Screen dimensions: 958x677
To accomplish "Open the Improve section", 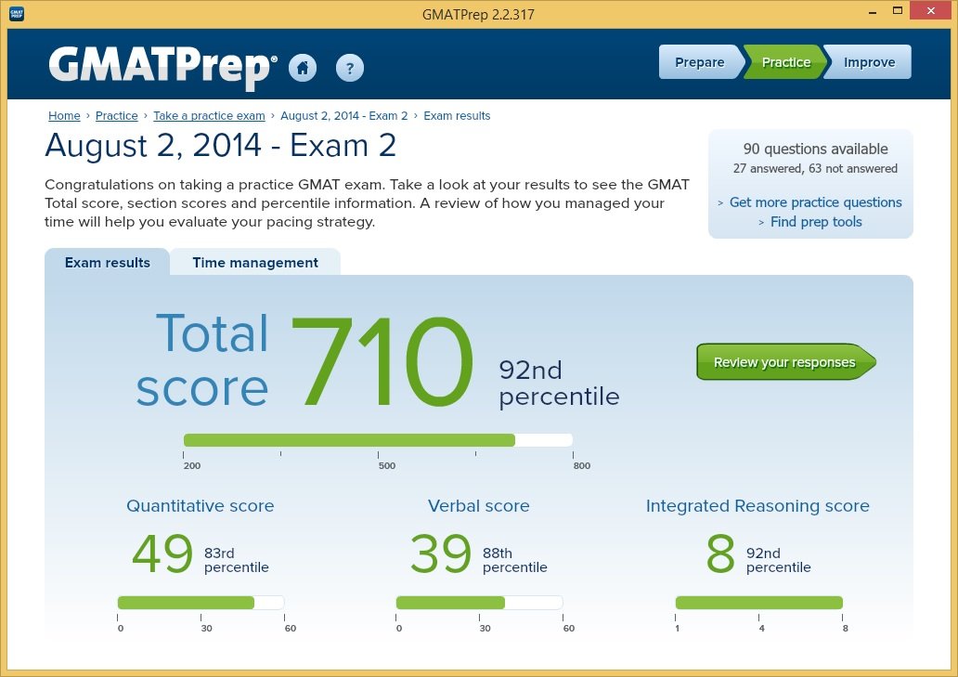I will tap(868, 62).
